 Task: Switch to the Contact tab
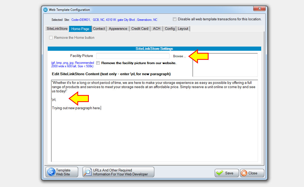click(99, 28)
